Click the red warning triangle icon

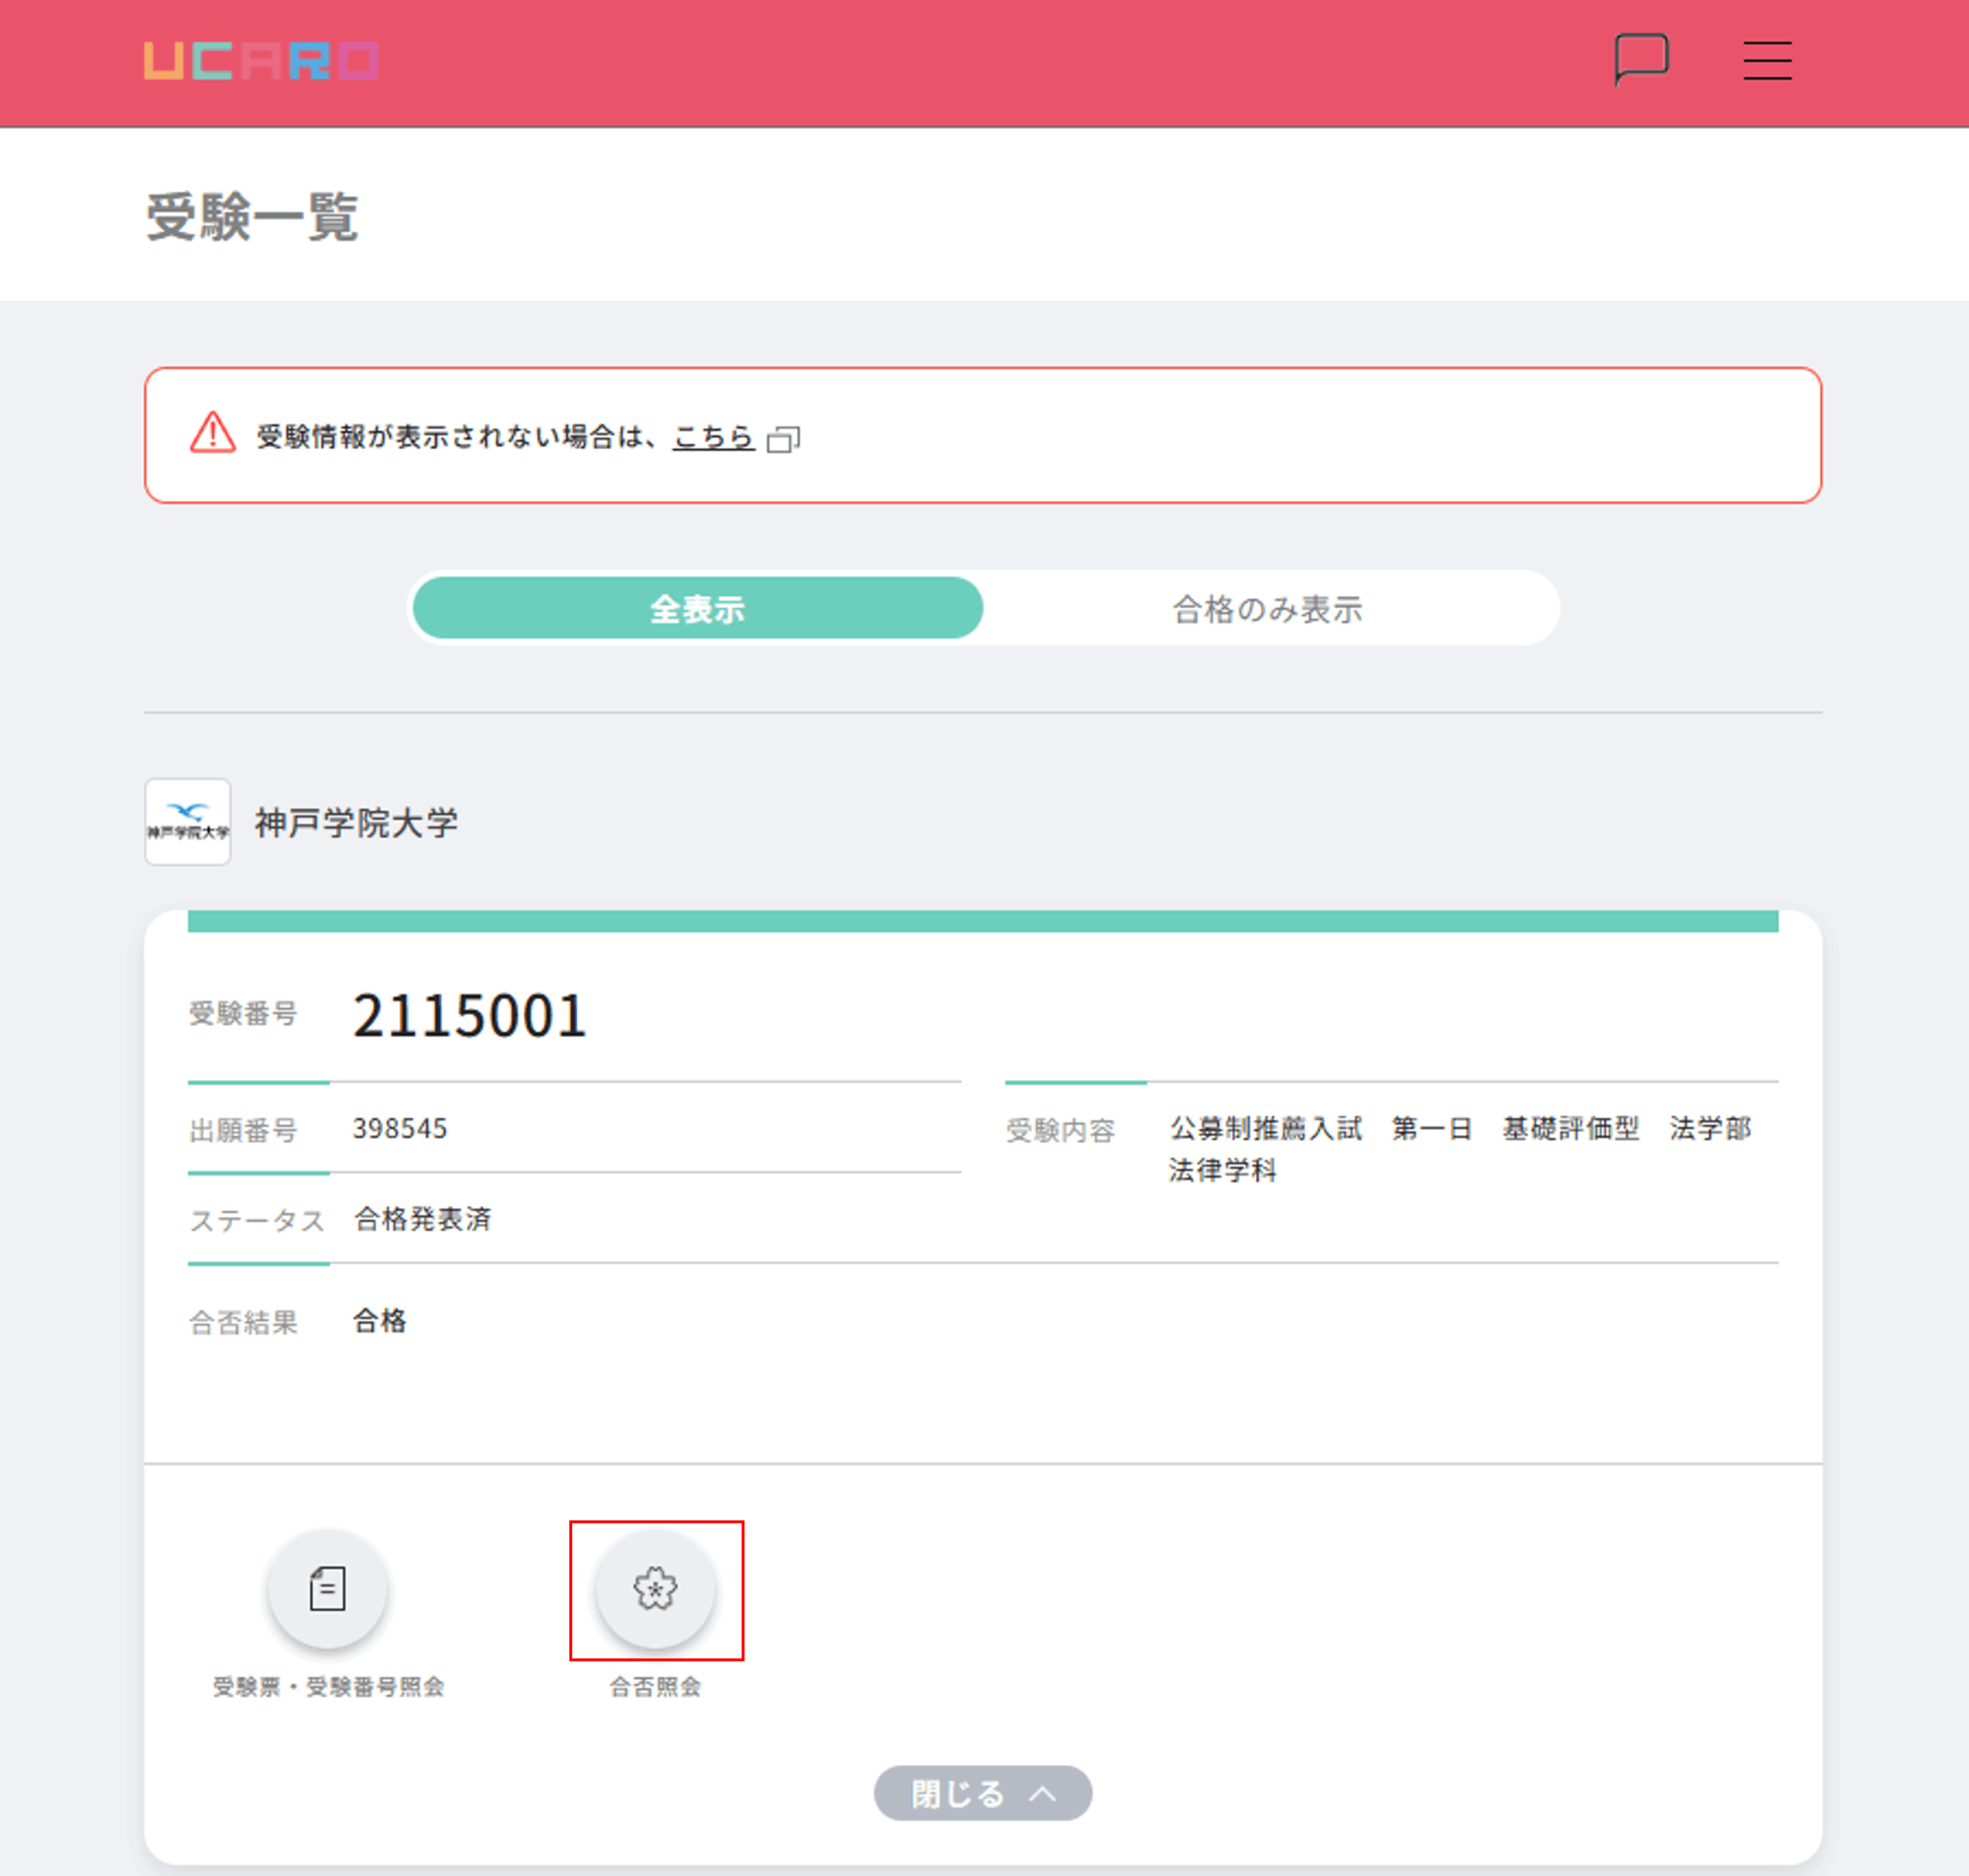212,434
